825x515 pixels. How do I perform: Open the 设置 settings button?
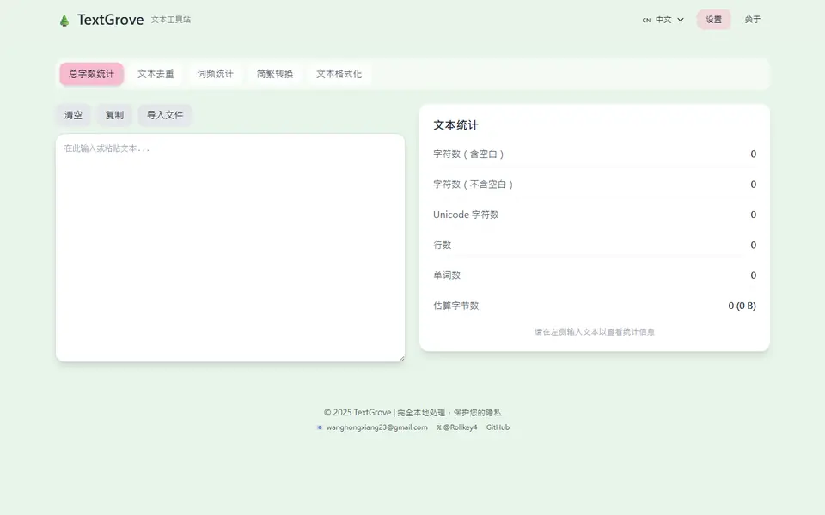713,20
